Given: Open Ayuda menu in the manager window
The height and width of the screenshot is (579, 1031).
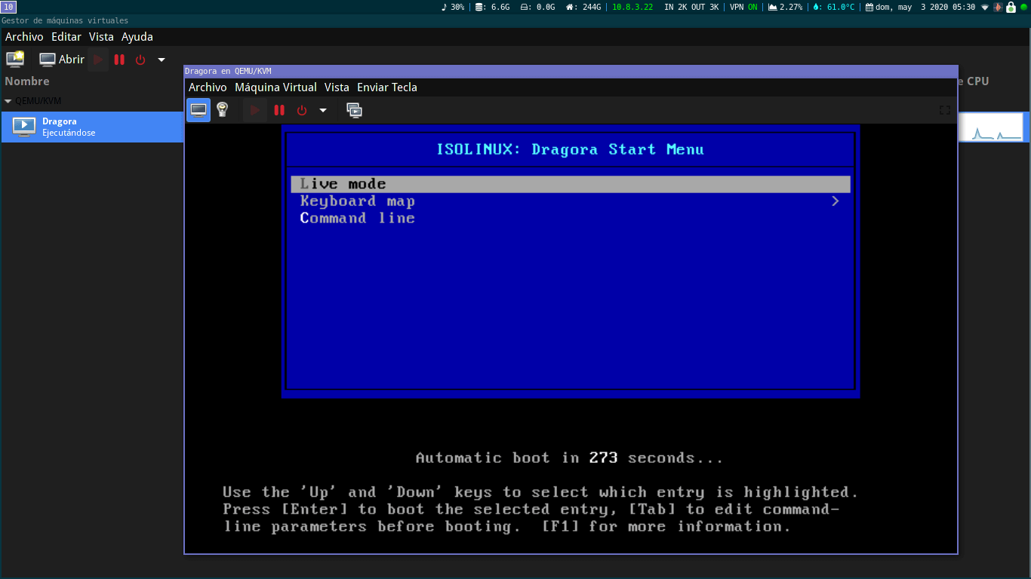Looking at the screenshot, I should pyautogui.click(x=137, y=36).
